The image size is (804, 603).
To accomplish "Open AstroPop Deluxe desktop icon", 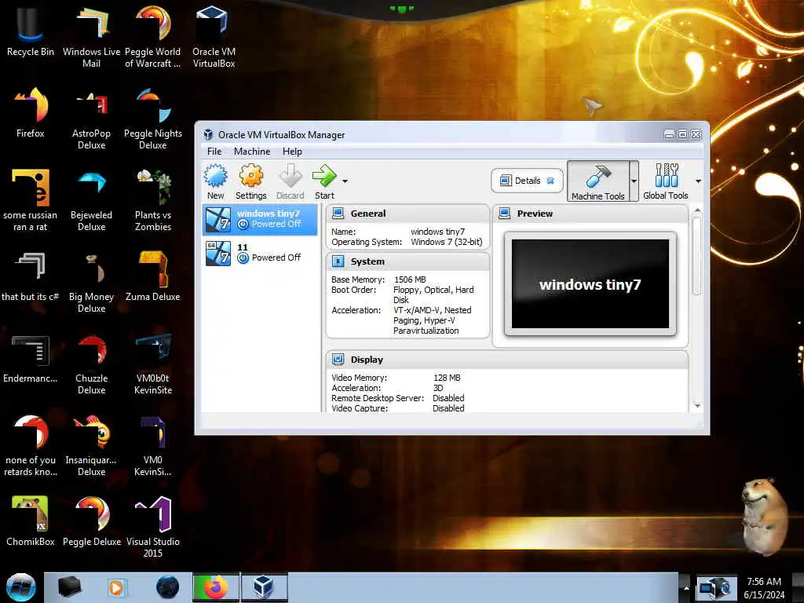I will 91,118.
